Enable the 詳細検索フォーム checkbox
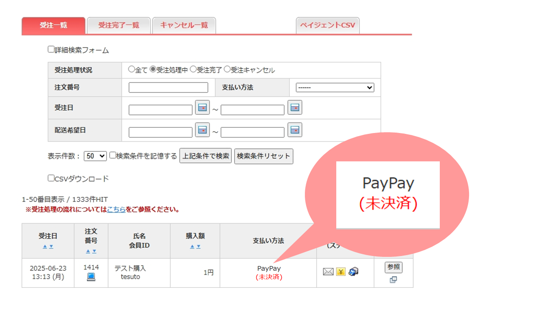Image resolution: width=559 pixels, height=314 pixels. pos(51,50)
